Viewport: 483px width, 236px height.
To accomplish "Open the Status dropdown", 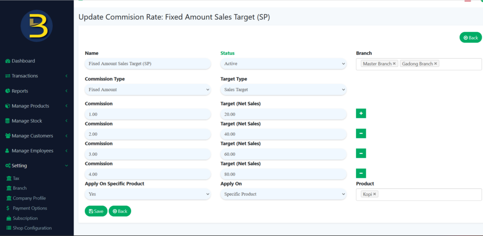I will click(283, 64).
